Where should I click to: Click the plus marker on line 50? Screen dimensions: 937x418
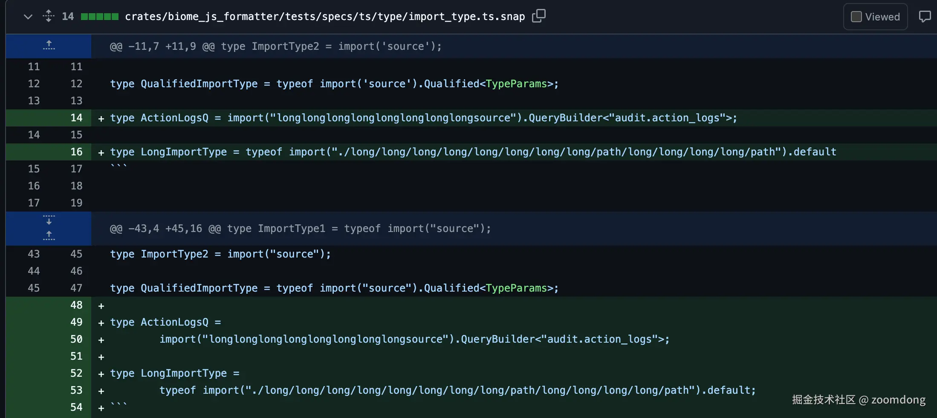click(101, 340)
